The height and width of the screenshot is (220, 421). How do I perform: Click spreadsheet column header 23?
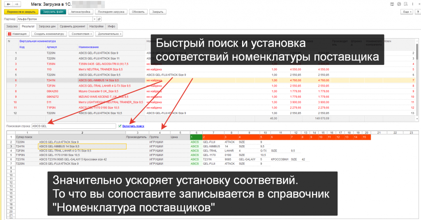click(411, 133)
